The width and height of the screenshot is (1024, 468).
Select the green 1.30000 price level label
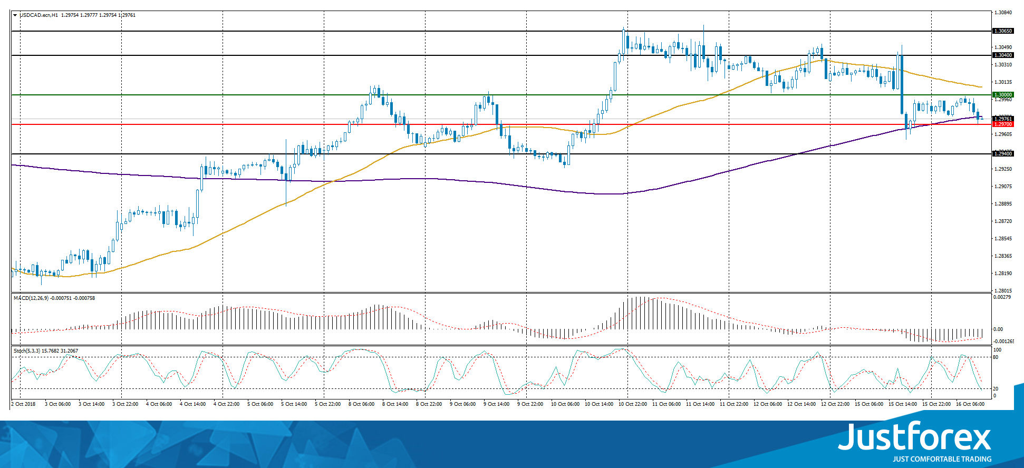tap(1003, 95)
